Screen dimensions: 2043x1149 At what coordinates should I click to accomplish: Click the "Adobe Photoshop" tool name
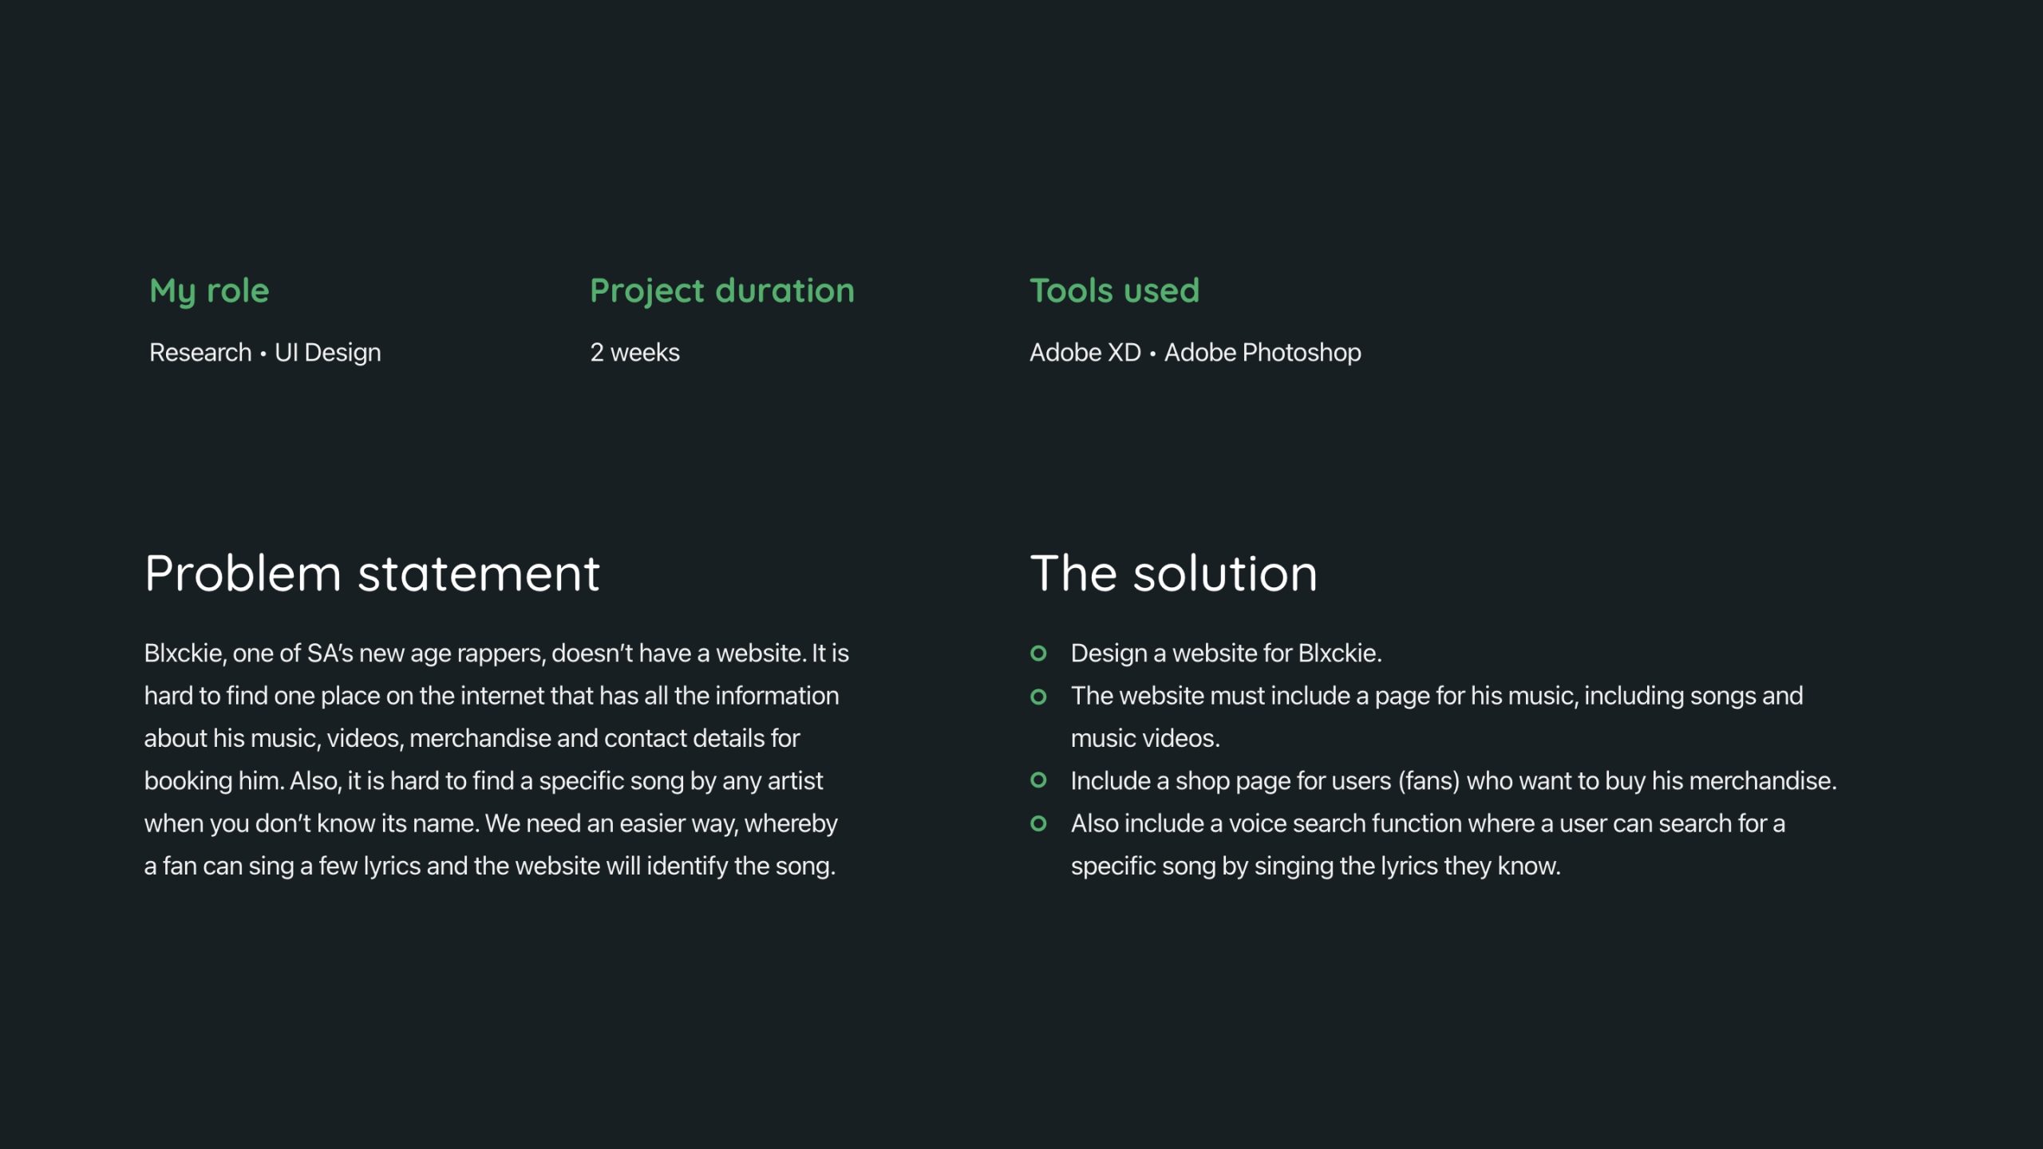[x=1263, y=353]
